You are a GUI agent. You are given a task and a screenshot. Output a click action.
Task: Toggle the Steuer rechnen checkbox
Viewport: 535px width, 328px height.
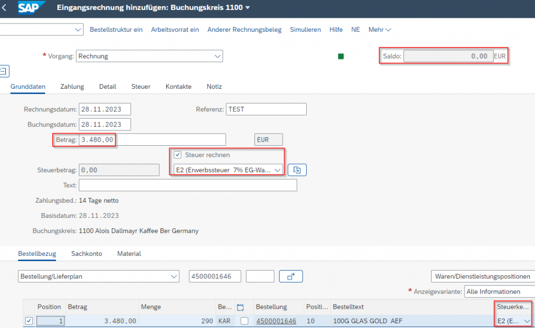(x=178, y=155)
